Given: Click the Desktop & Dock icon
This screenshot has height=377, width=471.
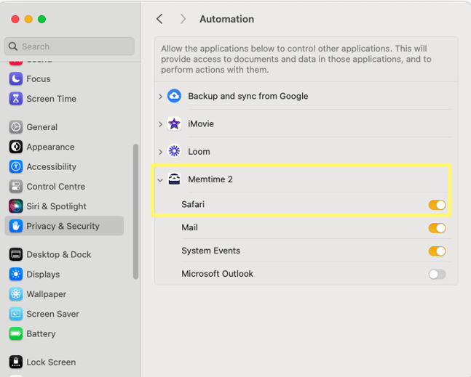Looking at the screenshot, I should (x=15, y=254).
